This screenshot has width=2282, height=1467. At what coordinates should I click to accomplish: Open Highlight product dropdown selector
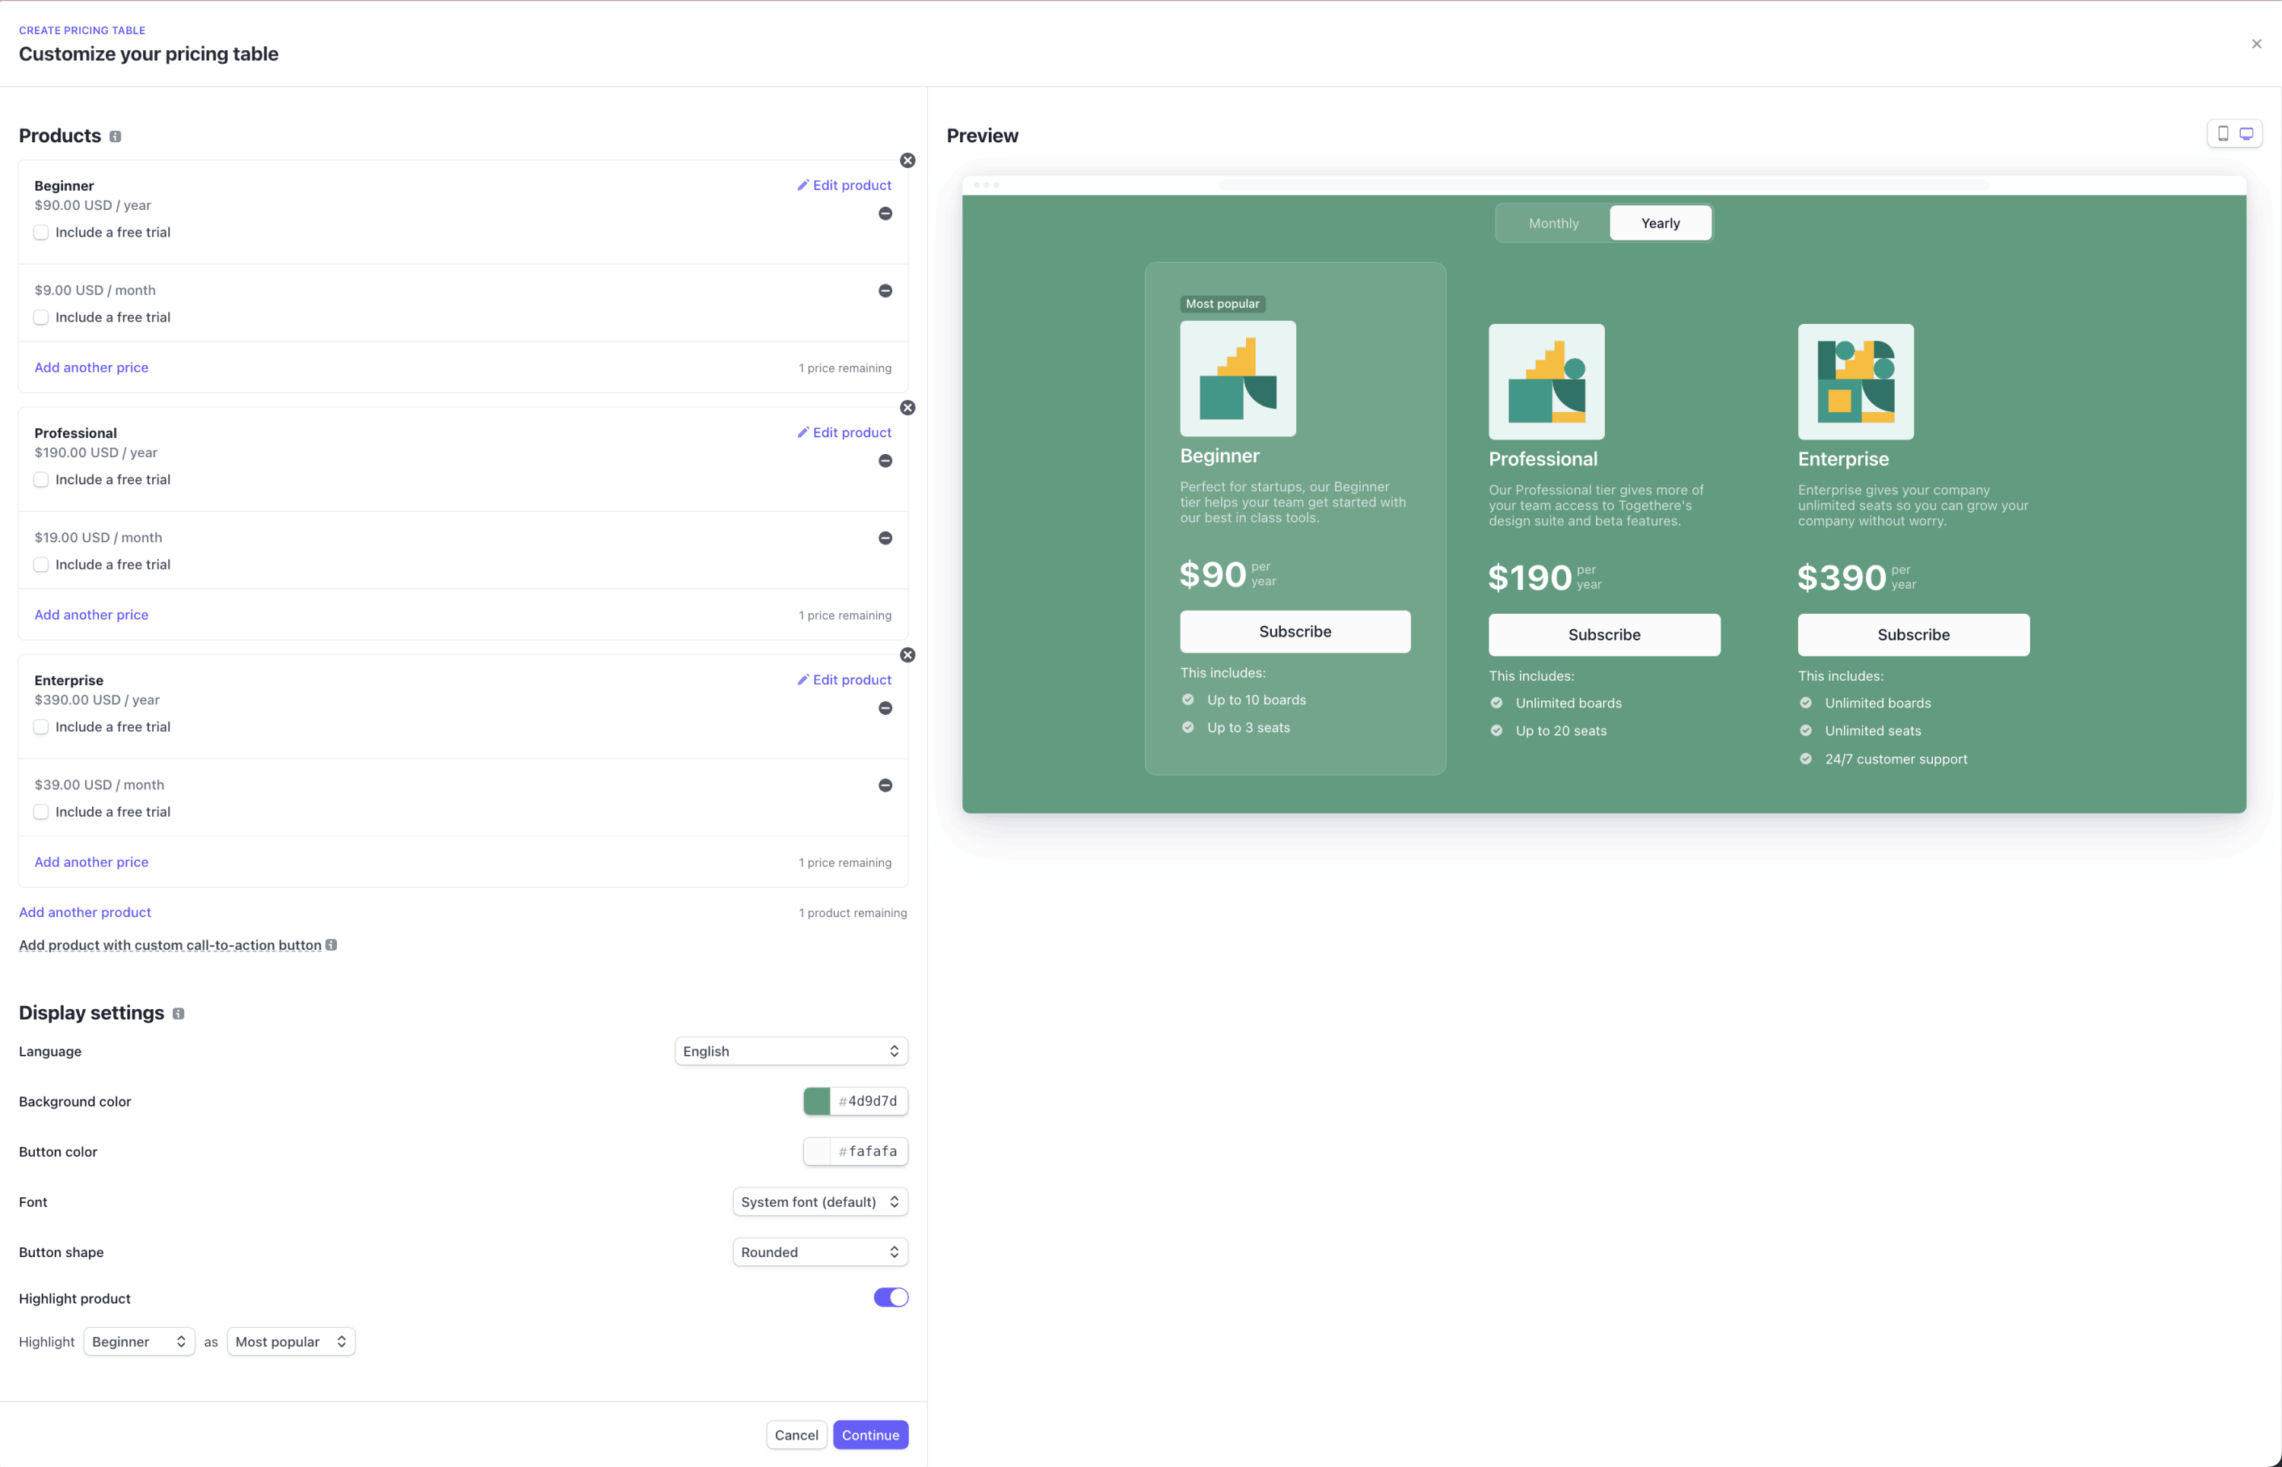click(136, 1341)
